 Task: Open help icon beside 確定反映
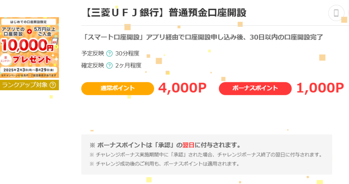(109, 66)
